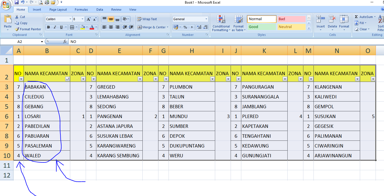
Task: Switch to the View tab
Action: pos(133,10)
